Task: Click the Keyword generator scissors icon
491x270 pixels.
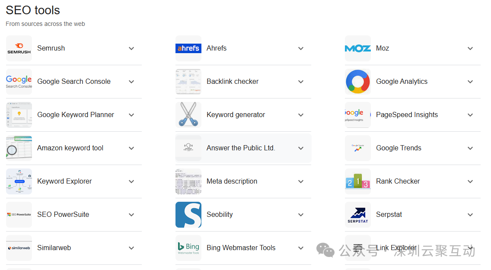Action: 188,115
